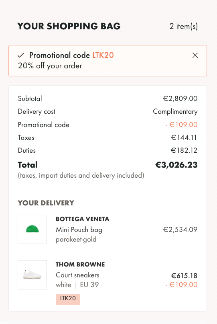The height and width of the screenshot is (324, 217).
Task: Click the Complimentary delivery cost value
Action: tap(175, 112)
